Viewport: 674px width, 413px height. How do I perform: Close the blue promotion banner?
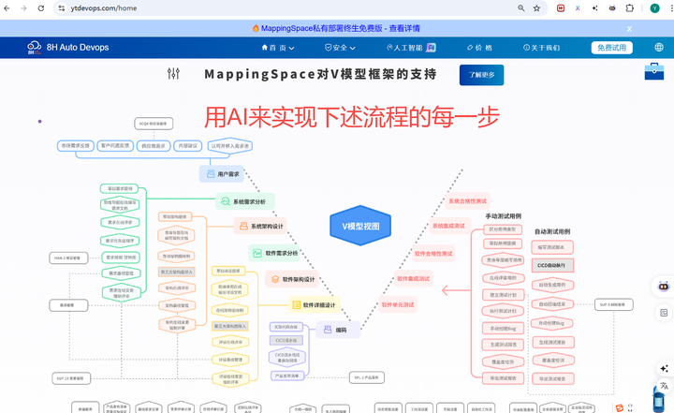tap(629, 29)
